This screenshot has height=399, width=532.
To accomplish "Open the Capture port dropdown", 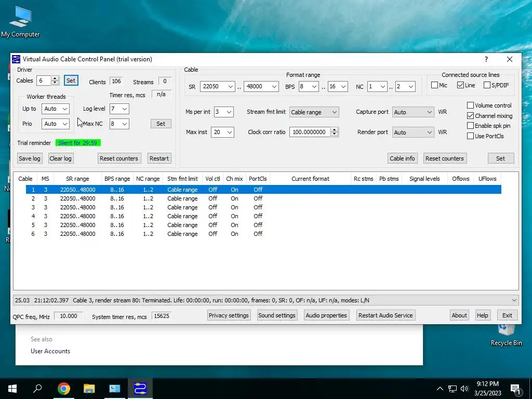I will click(413, 112).
